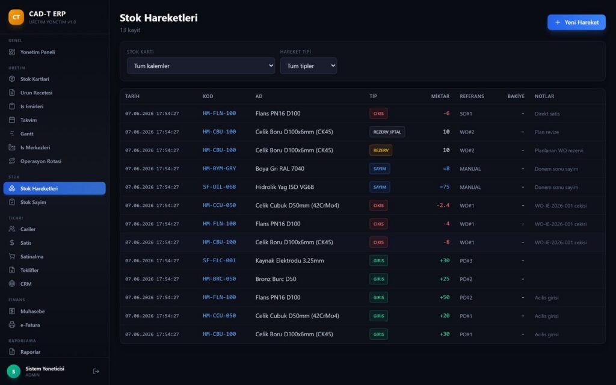Open the SF-ELC-001 stock code link
Screen dimensions: 616x385
pyautogui.click(x=219, y=260)
